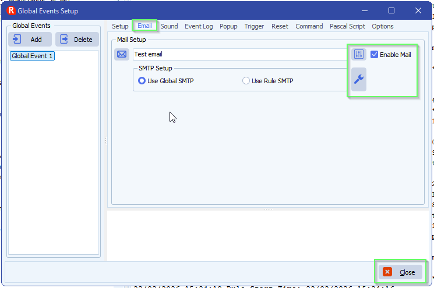Image resolution: width=434 pixels, height=288 pixels.
Task: Click the envelope mail icon
Action: (x=122, y=54)
